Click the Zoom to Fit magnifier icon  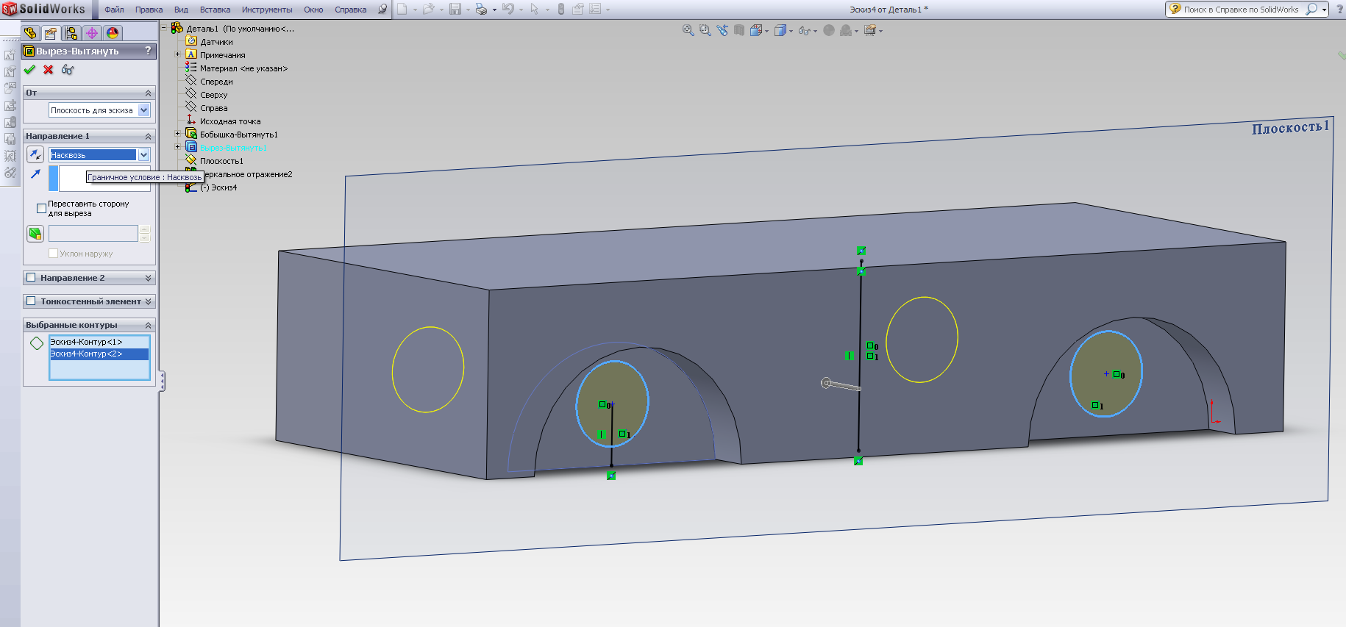coord(688,30)
